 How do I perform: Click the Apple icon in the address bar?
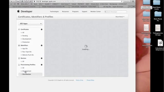point(35,2)
